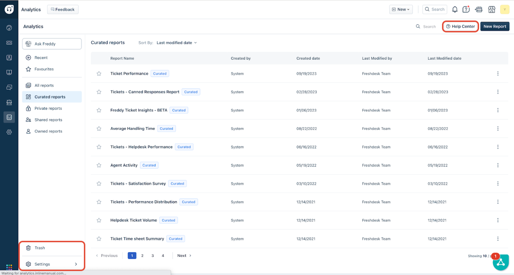This screenshot has height=275, width=514.
Task: Open the Freshworks app switcher icon
Action: pyautogui.click(x=9, y=267)
